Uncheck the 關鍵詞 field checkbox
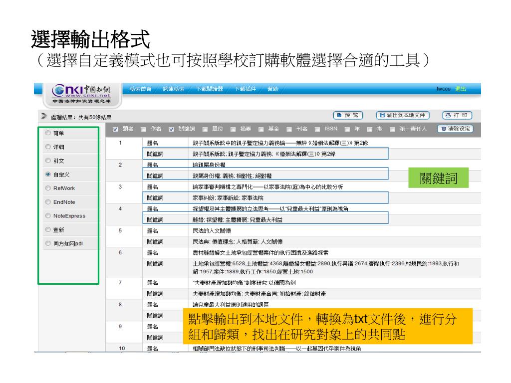The height and width of the screenshot is (383, 511). pos(171,129)
